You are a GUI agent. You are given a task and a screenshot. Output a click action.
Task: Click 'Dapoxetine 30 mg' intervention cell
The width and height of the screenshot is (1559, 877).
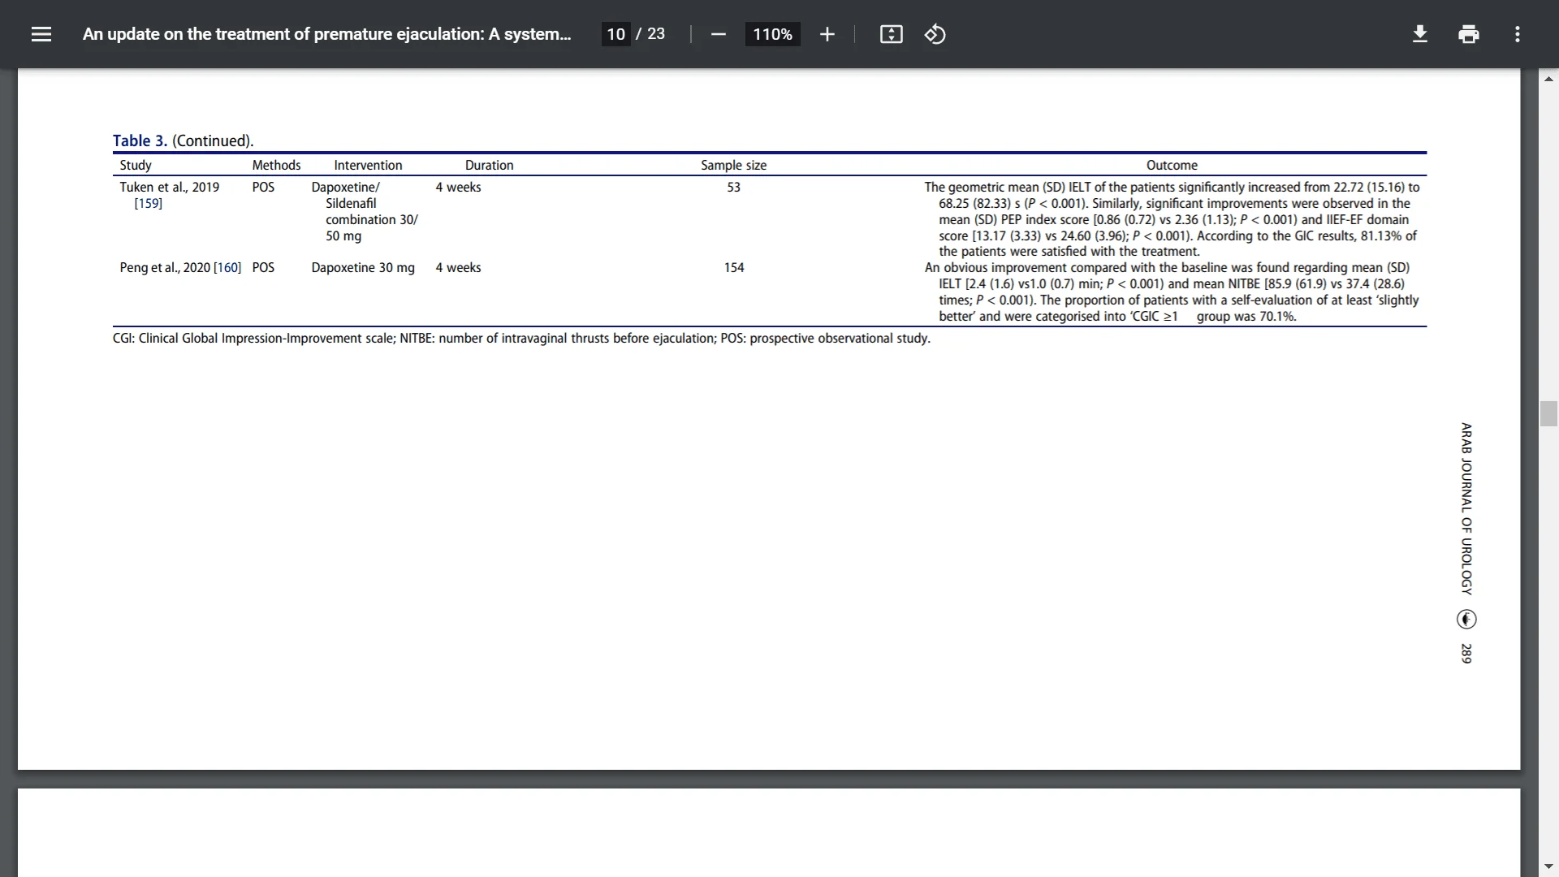tap(363, 267)
